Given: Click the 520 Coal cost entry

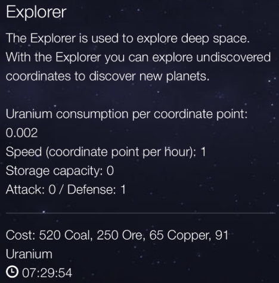Looking at the screenshot, I should click(66, 235).
